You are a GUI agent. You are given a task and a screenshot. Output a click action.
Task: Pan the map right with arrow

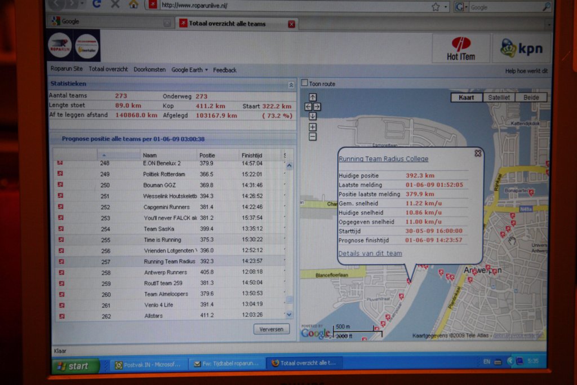coord(317,107)
